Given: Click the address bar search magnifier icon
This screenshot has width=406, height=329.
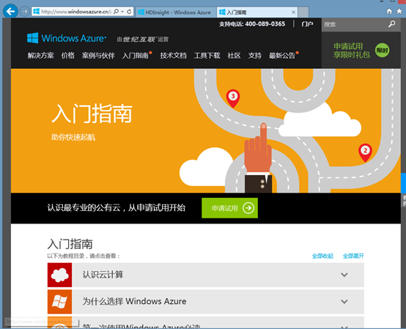Looking at the screenshot, I should click(117, 12).
